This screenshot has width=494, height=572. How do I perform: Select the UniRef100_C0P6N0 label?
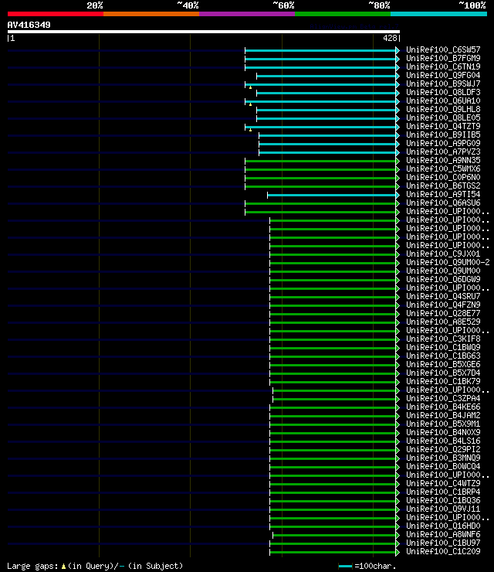[443, 177]
